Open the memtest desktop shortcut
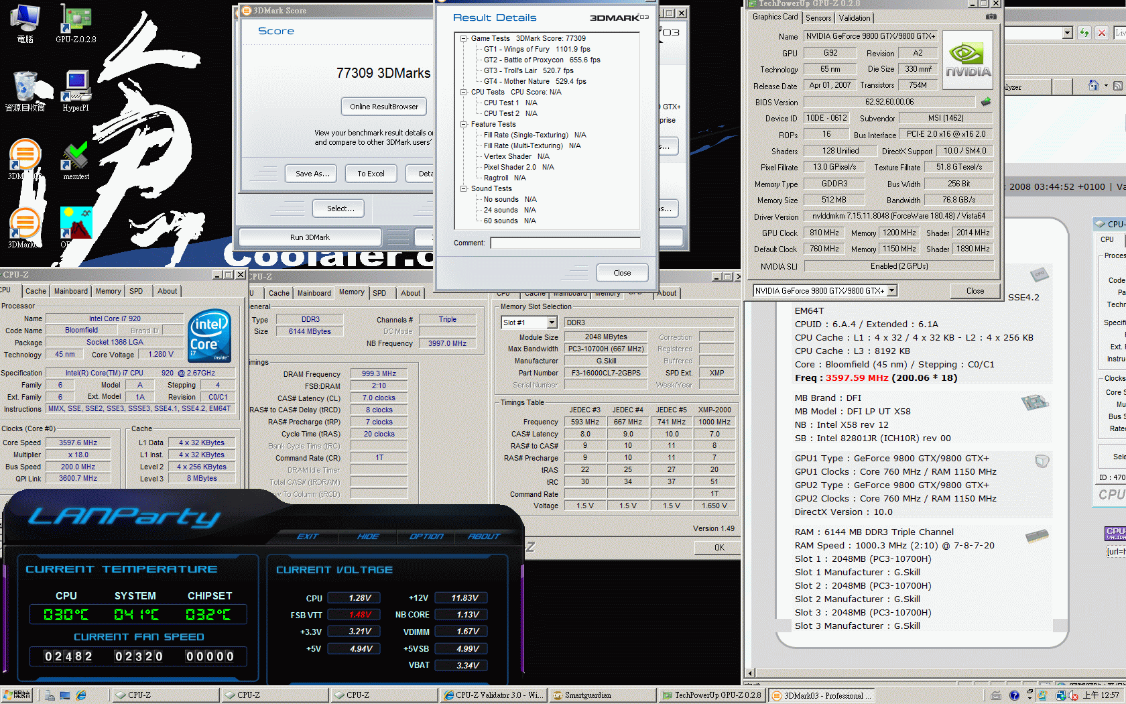This screenshot has height=704, width=1126. click(76, 161)
